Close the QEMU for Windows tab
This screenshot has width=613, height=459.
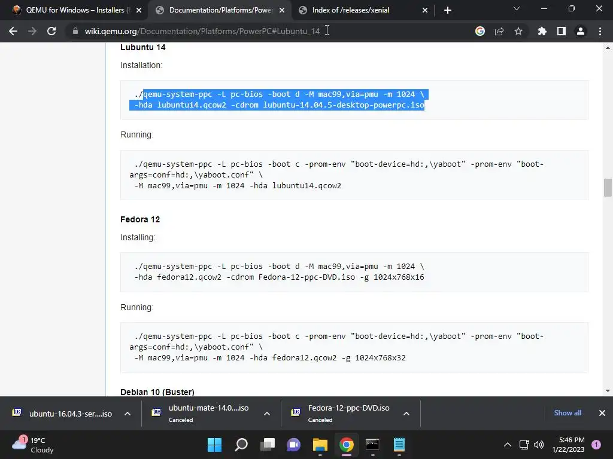click(x=139, y=10)
